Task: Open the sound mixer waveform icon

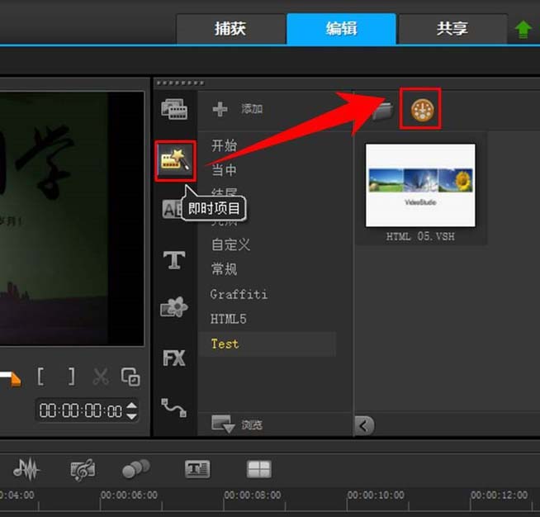Action: click(x=26, y=469)
